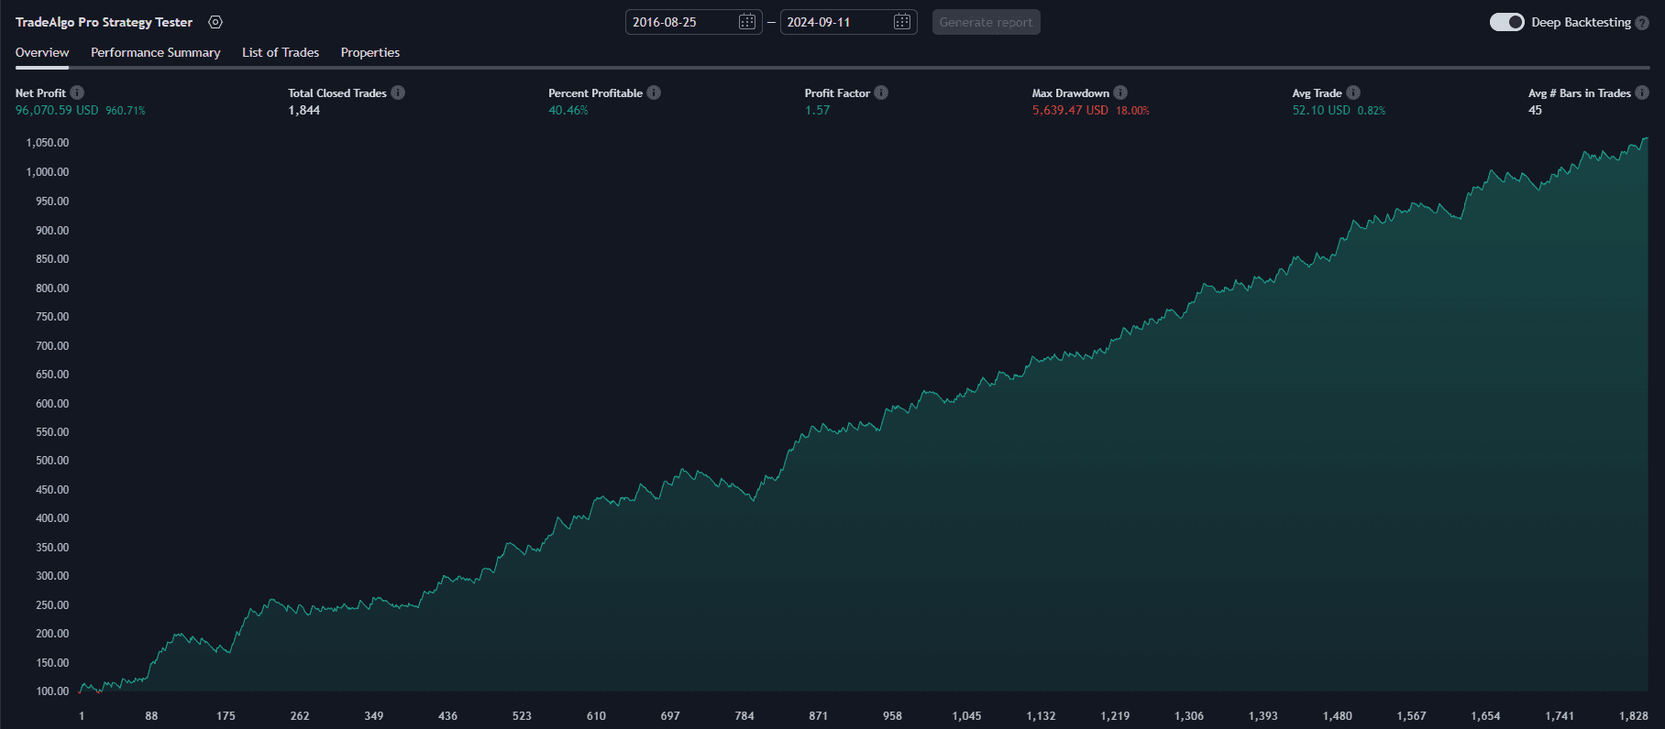Click the Profit Factor metric label
Screen dimensions: 1665x729
[x=837, y=92]
